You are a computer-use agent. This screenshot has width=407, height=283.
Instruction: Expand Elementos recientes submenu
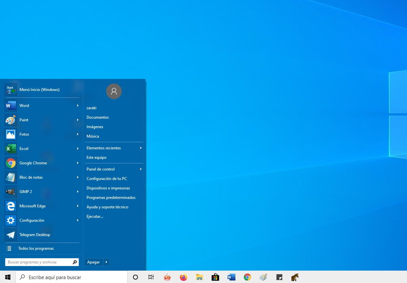pos(140,148)
